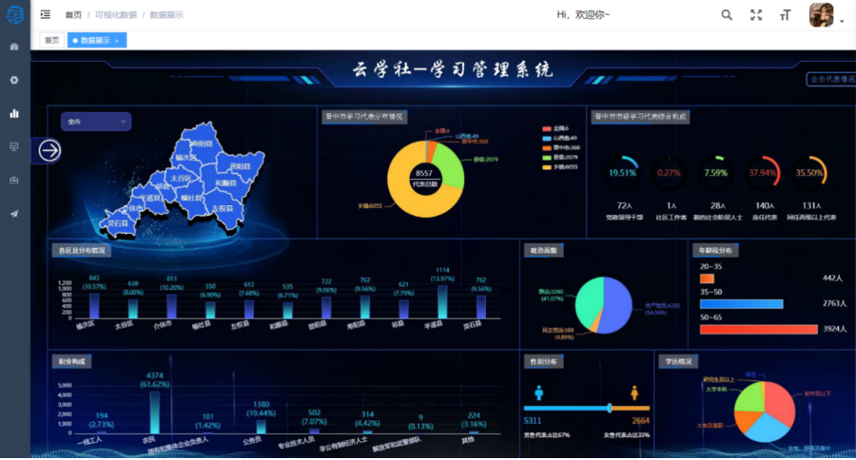Click the green 群众 pie slice

point(589,301)
